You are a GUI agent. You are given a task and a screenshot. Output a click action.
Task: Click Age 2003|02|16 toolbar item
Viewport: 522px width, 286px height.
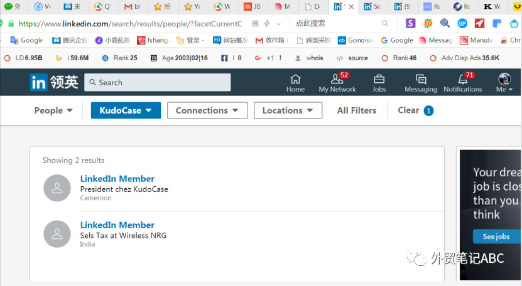click(179, 58)
